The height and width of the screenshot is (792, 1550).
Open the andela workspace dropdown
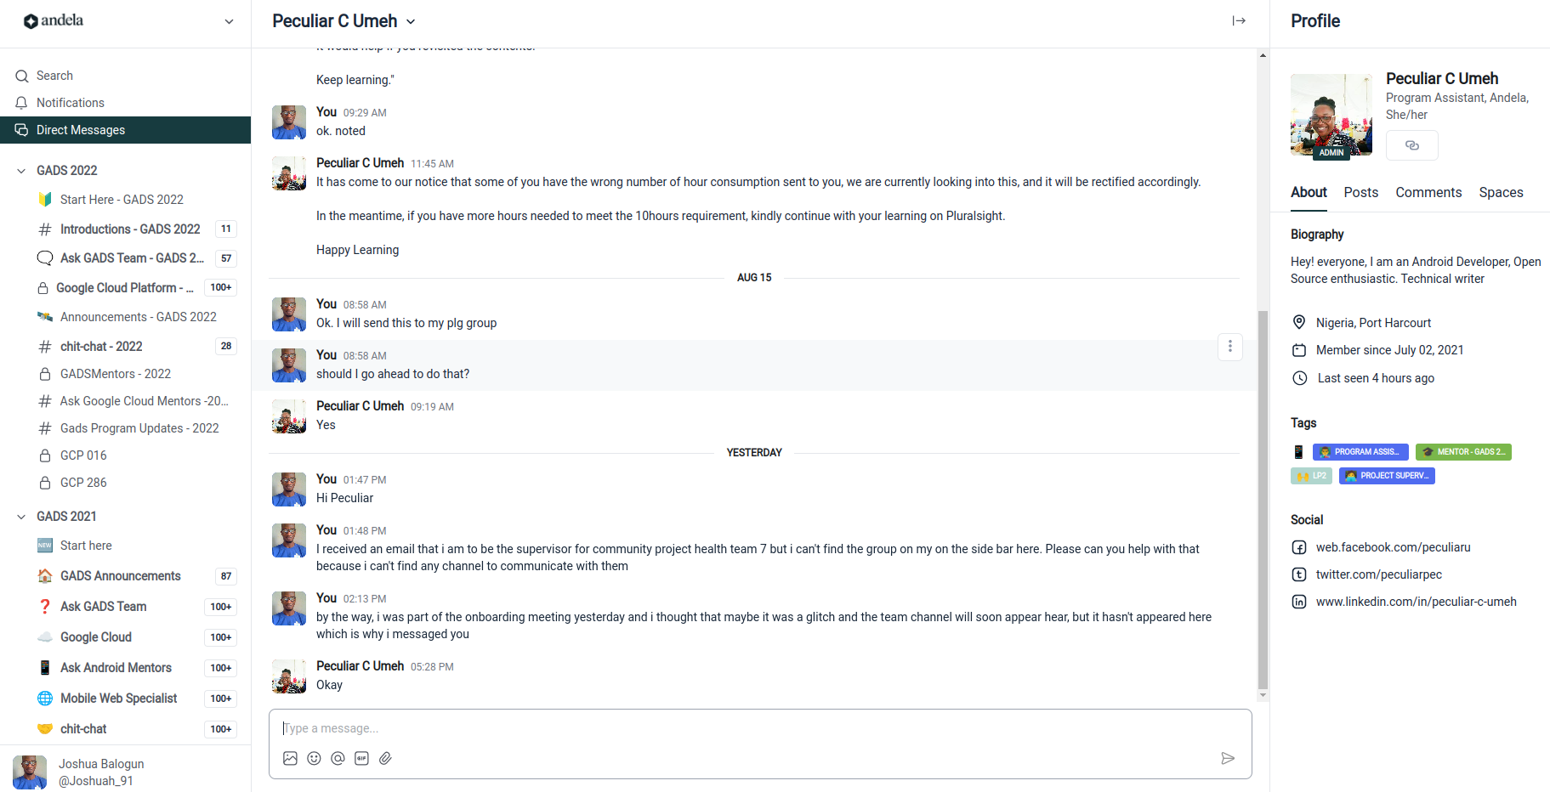pyautogui.click(x=229, y=21)
